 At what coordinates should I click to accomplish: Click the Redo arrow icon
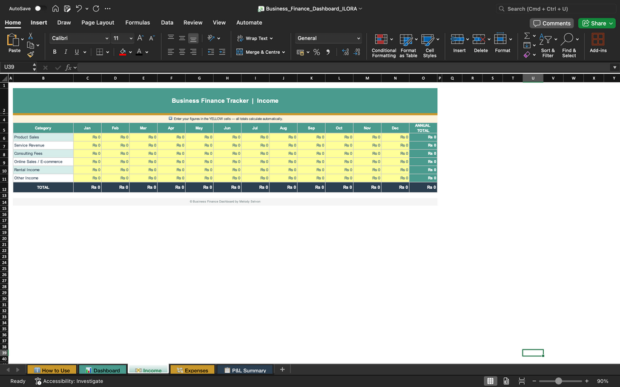(x=96, y=8)
